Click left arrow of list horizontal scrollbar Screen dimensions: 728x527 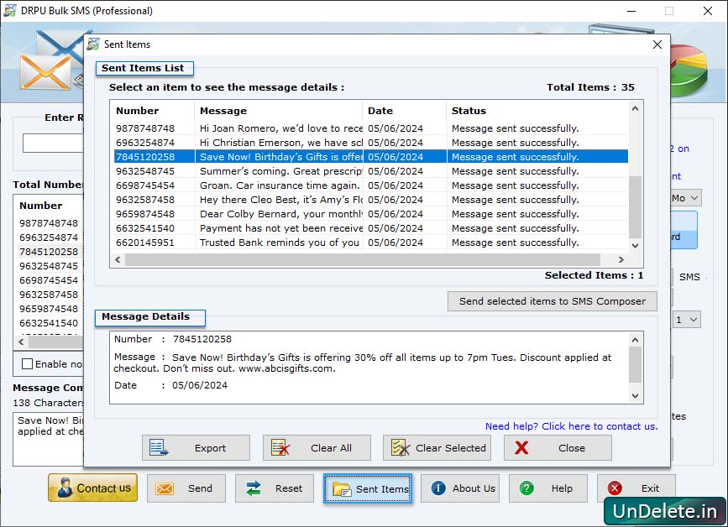click(x=118, y=259)
